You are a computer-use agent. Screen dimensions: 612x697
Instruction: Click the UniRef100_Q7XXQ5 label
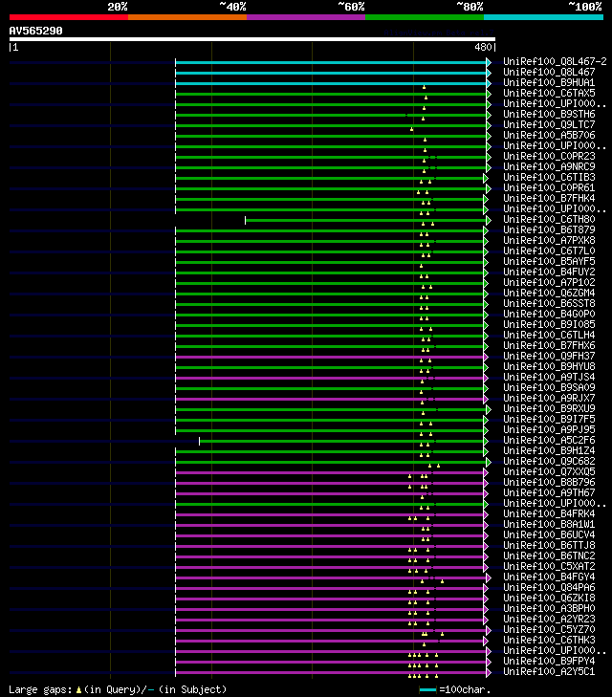coord(549,471)
